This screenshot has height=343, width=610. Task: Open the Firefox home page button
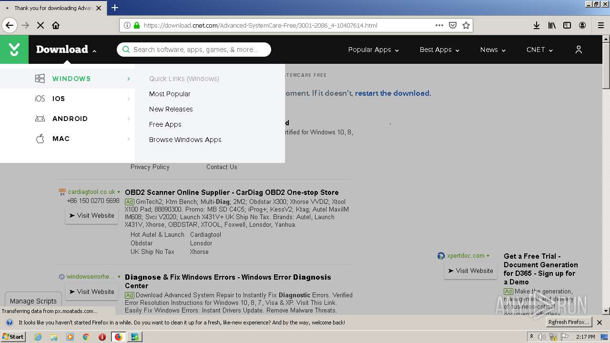point(56,25)
